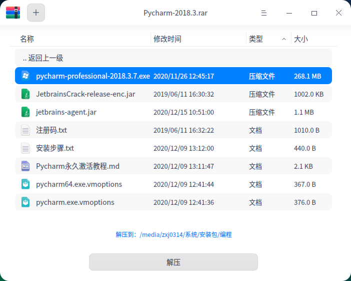351x281 pixels.
Task: Select pycharm-professional-2018.3.7.exe file name
Action: click(x=93, y=76)
